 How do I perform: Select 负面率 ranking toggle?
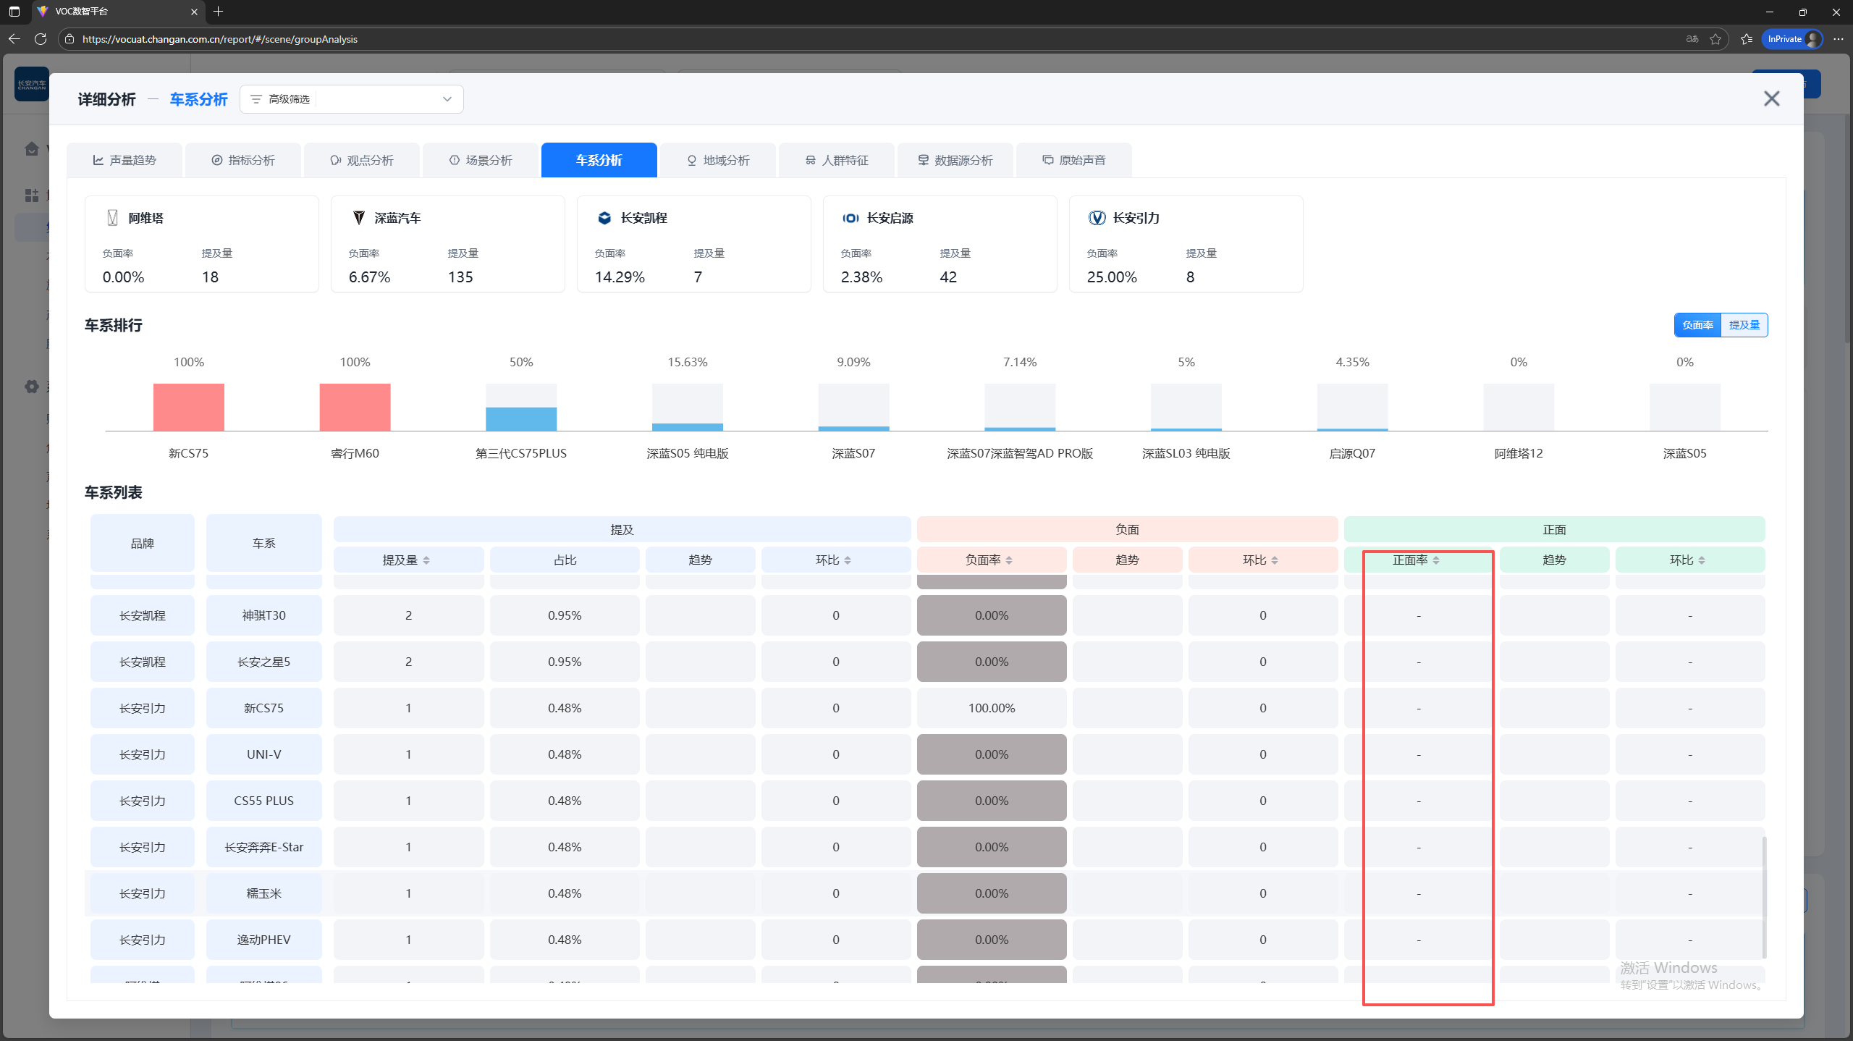click(1697, 325)
